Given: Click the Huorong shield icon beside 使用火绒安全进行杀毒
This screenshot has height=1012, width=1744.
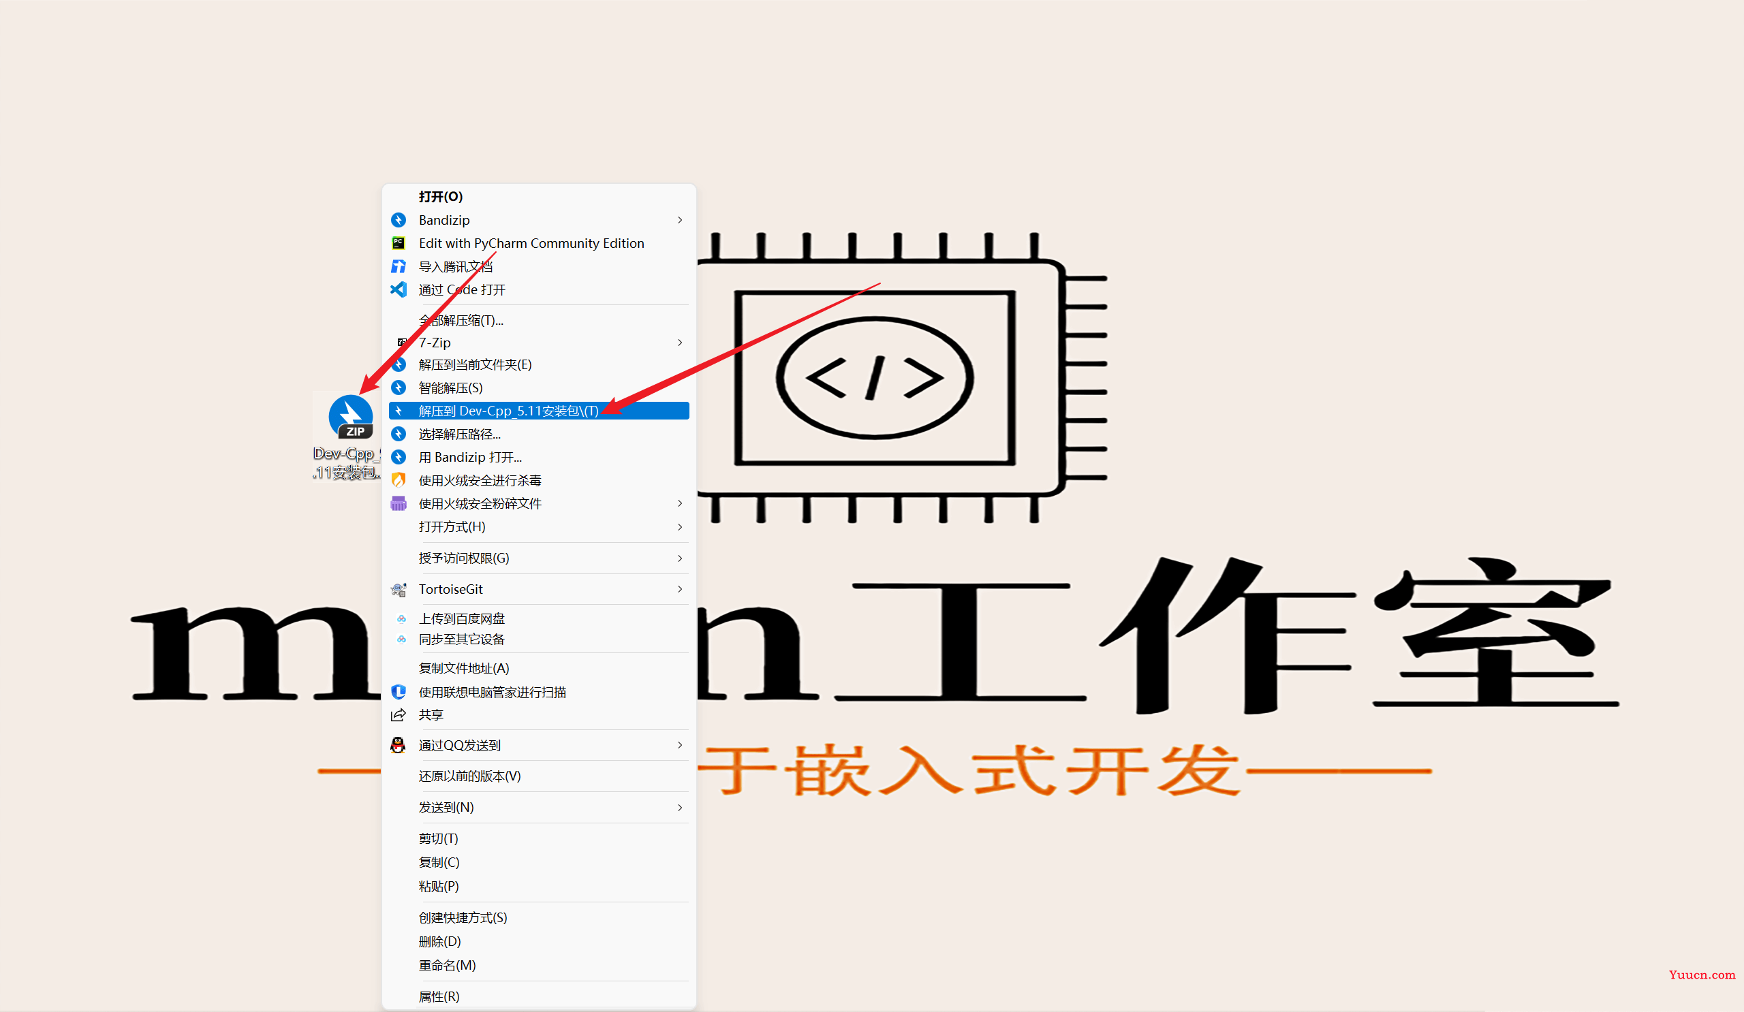Looking at the screenshot, I should [x=399, y=480].
